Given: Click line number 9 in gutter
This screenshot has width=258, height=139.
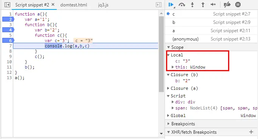Looking at the screenshot, I should 10,56.
